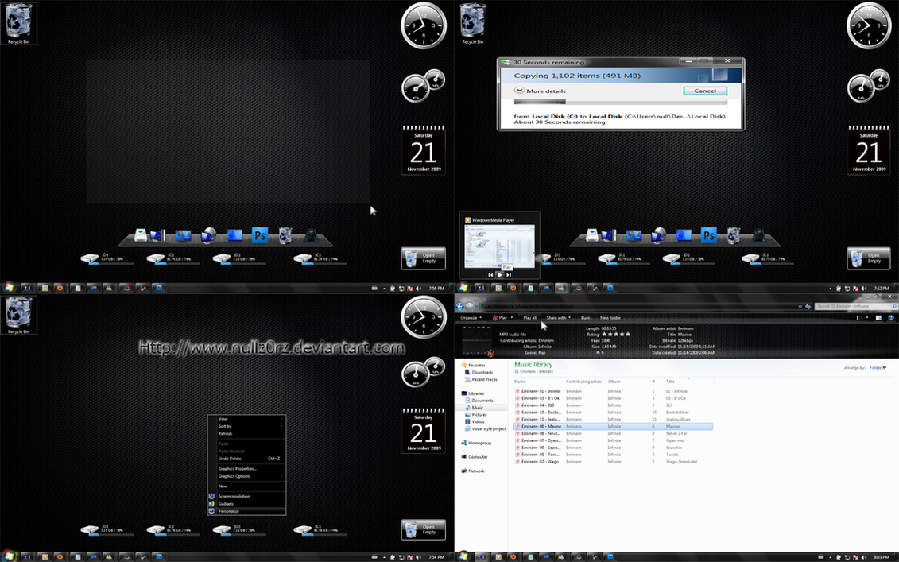
Task: Expand More details in the copy dialog
Action: 540,91
